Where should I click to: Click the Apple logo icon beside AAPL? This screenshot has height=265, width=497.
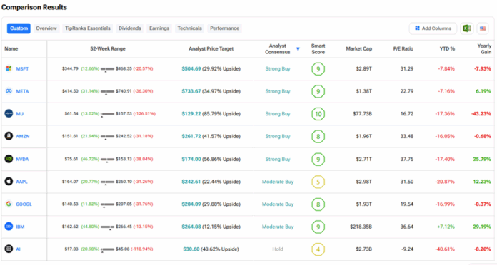[x=9, y=181]
